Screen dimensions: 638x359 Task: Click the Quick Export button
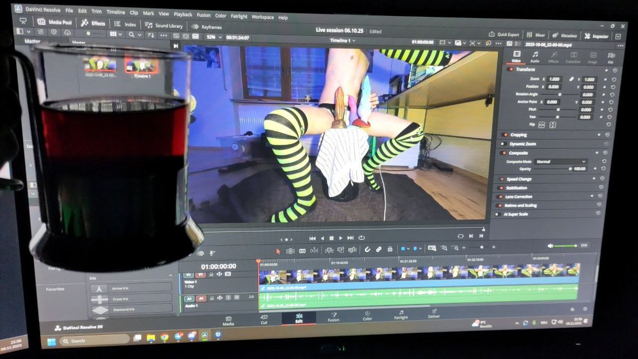point(504,35)
